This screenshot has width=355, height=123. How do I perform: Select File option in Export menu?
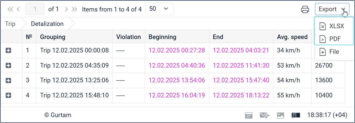[x=334, y=52]
